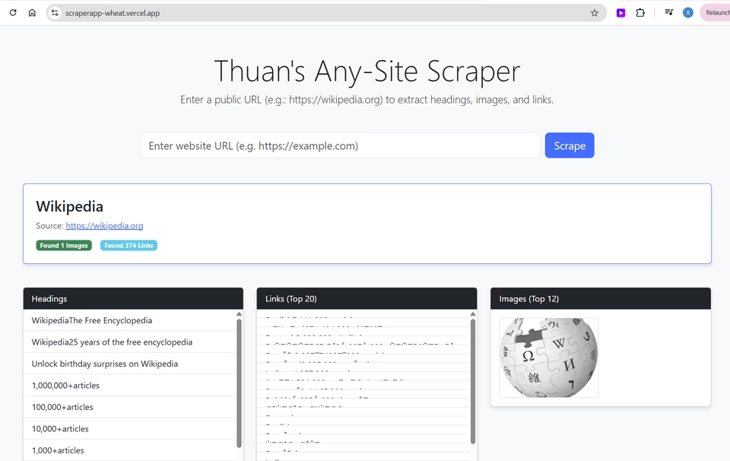Click the Thuan's Any-Site Scraper page title
Image resolution: width=730 pixels, height=461 pixels.
point(367,72)
